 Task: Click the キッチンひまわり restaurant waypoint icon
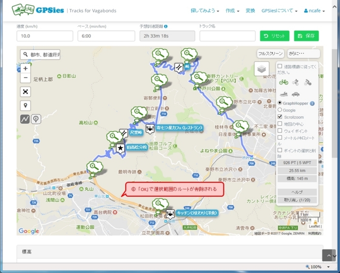click(170, 214)
